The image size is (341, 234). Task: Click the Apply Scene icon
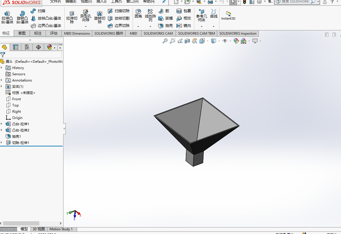coord(244,41)
